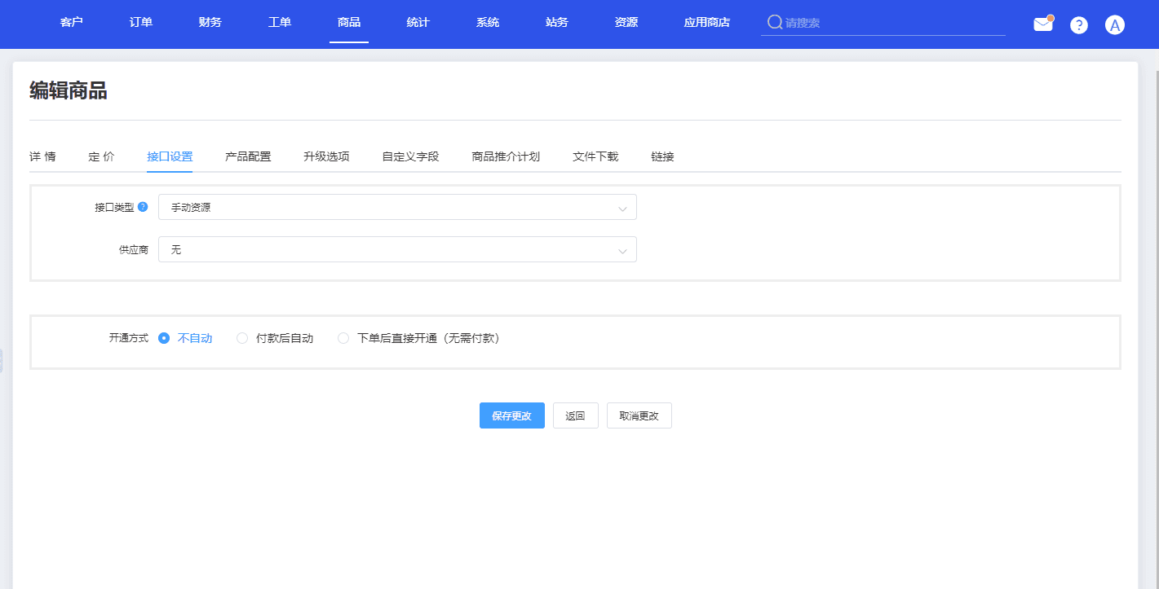Click the 取消更改 button

pyautogui.click(x=639, y=415)
